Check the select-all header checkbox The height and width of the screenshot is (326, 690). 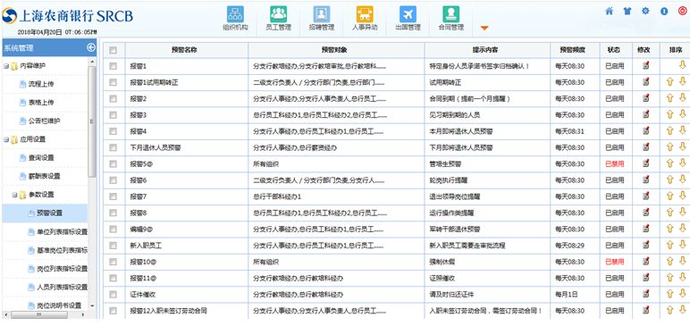(x=114, y=50)
